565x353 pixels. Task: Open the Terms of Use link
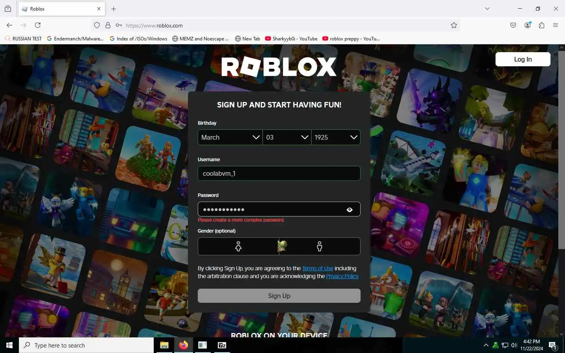(317, 268)
